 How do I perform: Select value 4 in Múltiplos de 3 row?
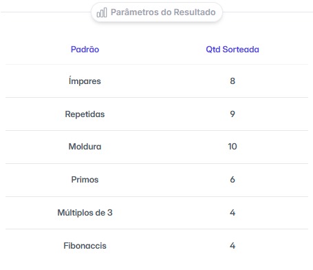tap(233, 213)
